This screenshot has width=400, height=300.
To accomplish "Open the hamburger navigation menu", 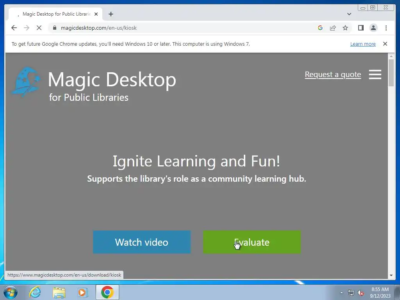I will coord(375,75).
